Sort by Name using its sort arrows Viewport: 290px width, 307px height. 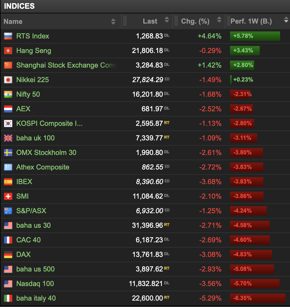(x=113, y=21)
